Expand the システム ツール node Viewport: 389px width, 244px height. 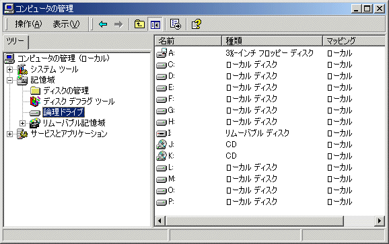pyautogui.click(x=9, y=70)
